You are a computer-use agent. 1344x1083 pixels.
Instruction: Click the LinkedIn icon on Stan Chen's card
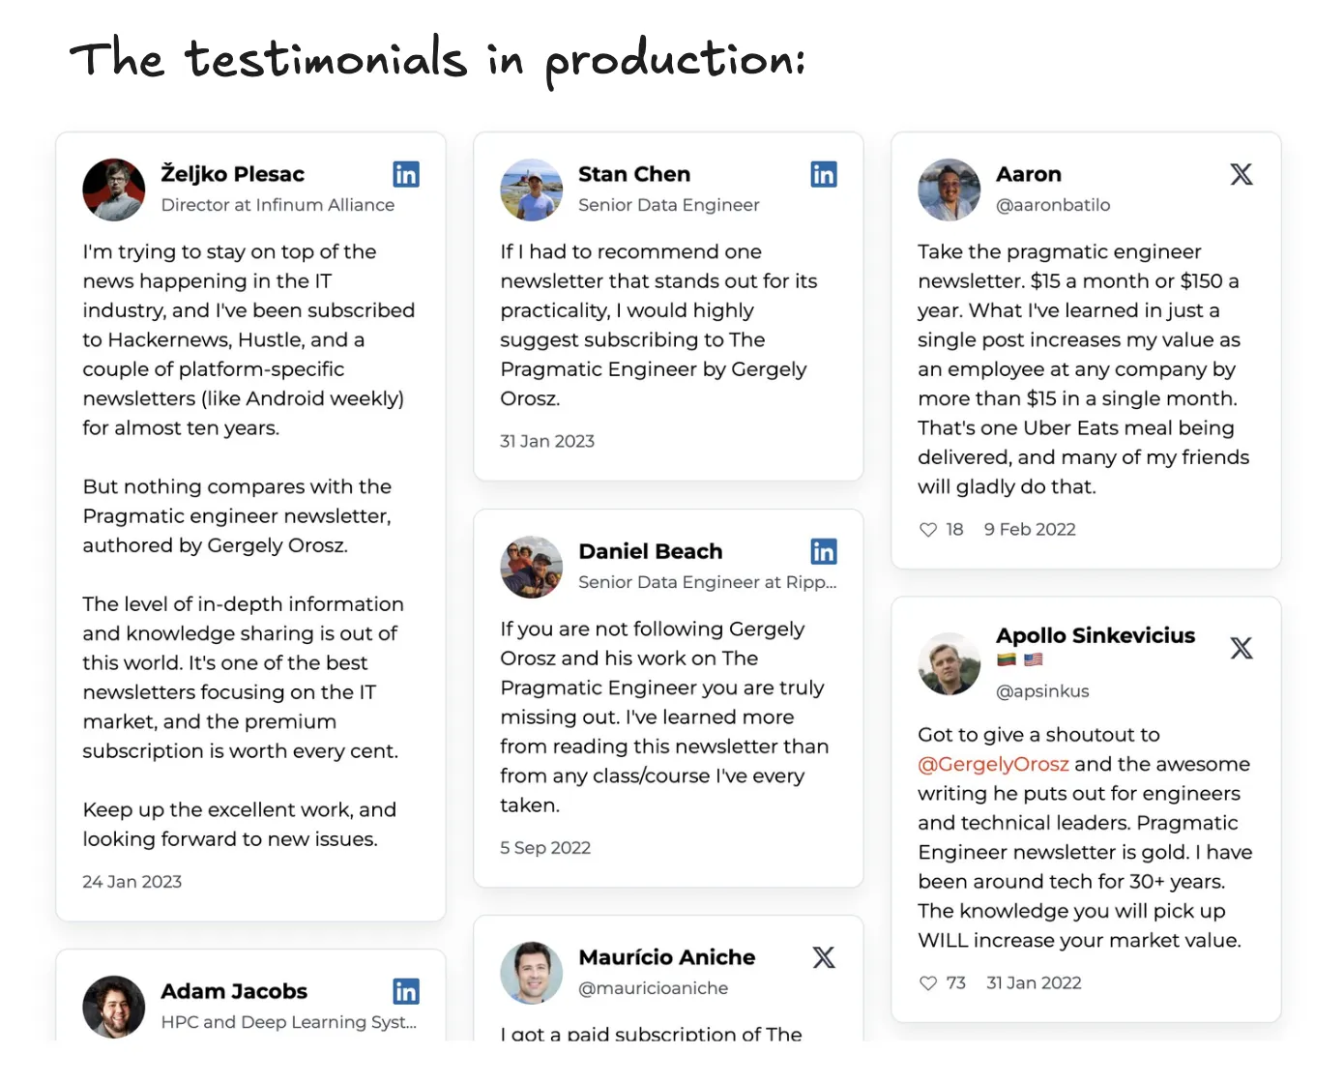click(824, 174)
